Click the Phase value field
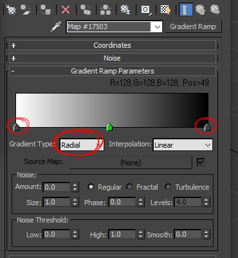The image size is (238, 258). click(122, 202)
